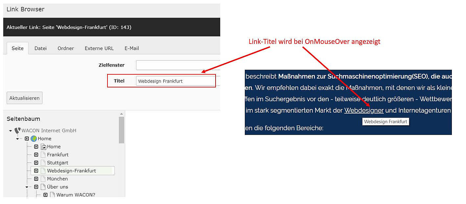Click the Frankfurt page icon
The width and height of the screenshot is (466, 204).
pos(43,155)
